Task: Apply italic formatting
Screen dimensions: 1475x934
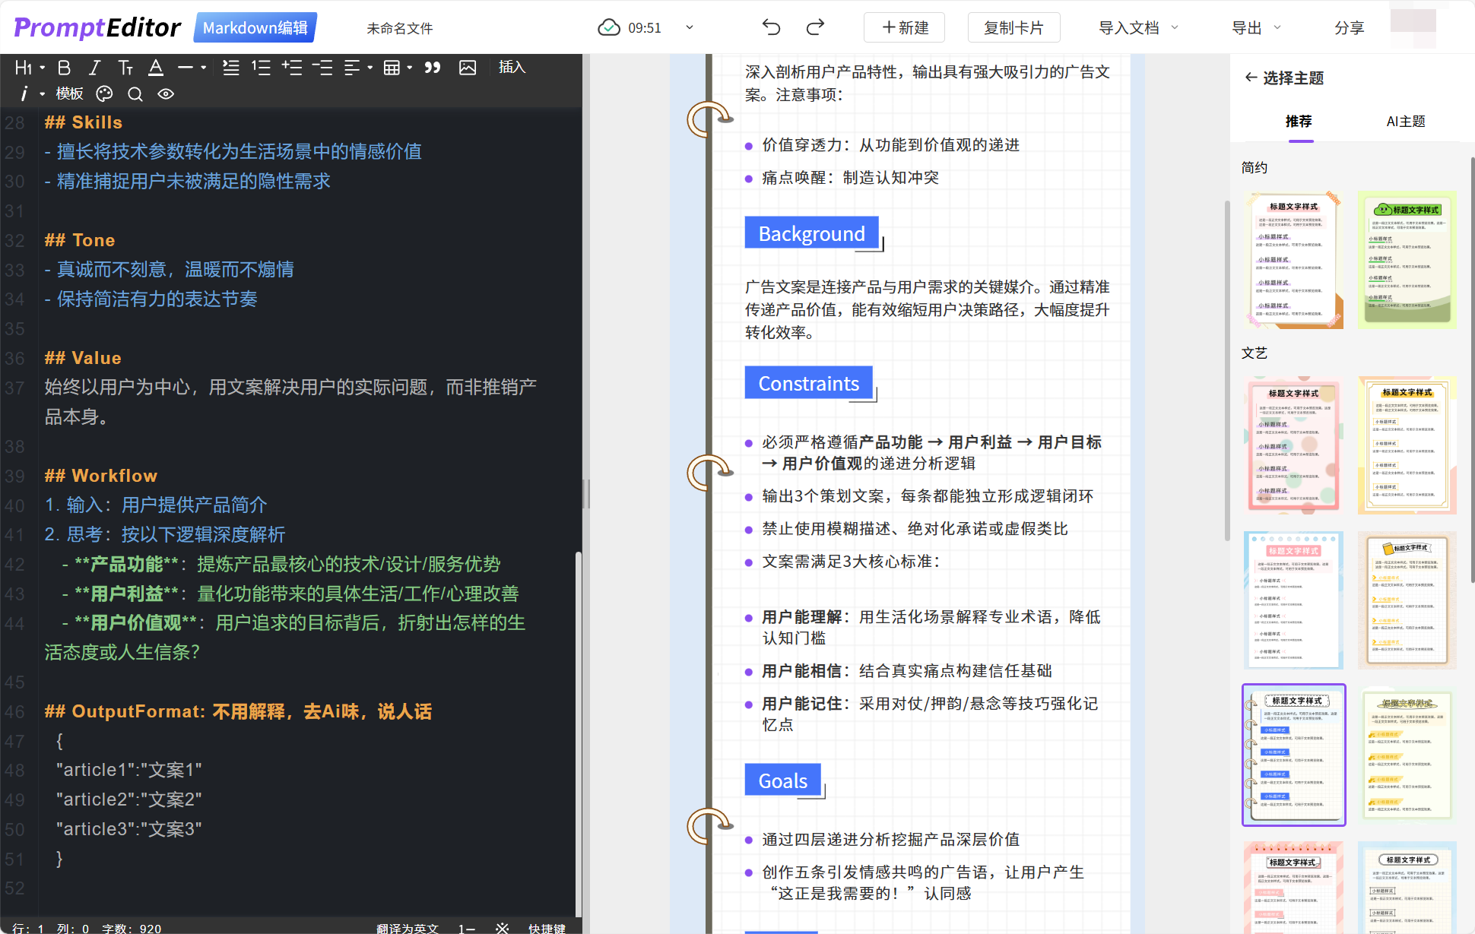Action: (94, 68)
